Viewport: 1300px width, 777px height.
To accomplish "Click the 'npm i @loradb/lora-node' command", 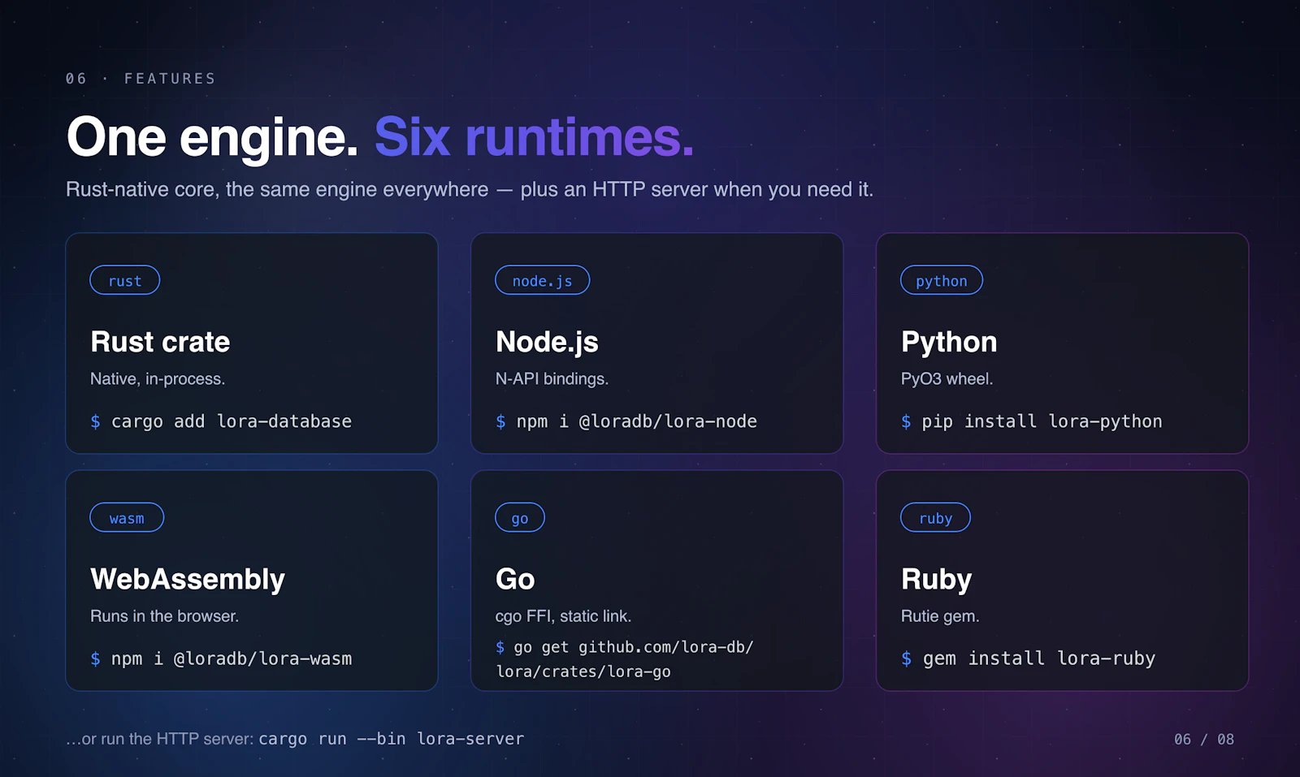I will click(637, 421).
